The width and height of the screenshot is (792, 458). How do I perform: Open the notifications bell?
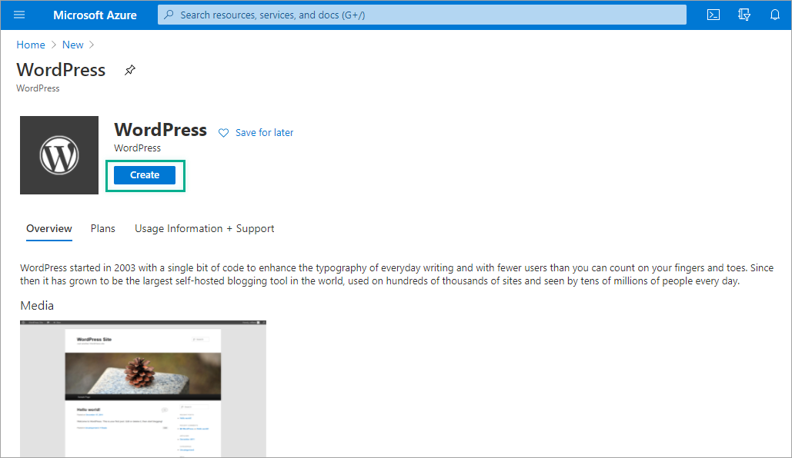(x=775, y=15)
